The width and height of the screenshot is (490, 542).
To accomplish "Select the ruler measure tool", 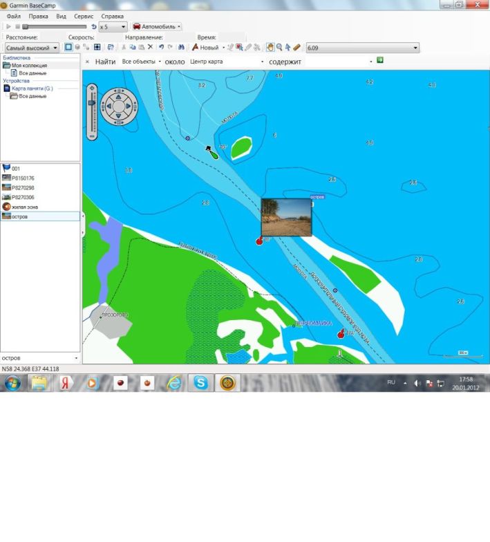I will pyautogui.click(x=296, y=48).
